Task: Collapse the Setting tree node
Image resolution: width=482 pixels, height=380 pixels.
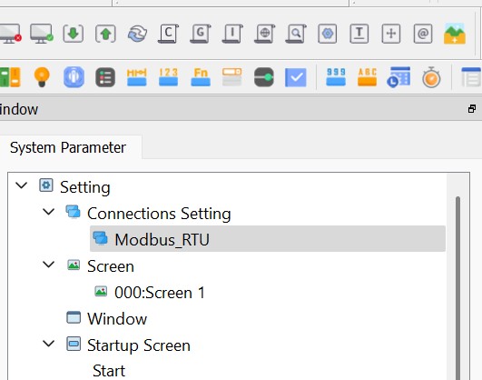Action: point(22,185)
